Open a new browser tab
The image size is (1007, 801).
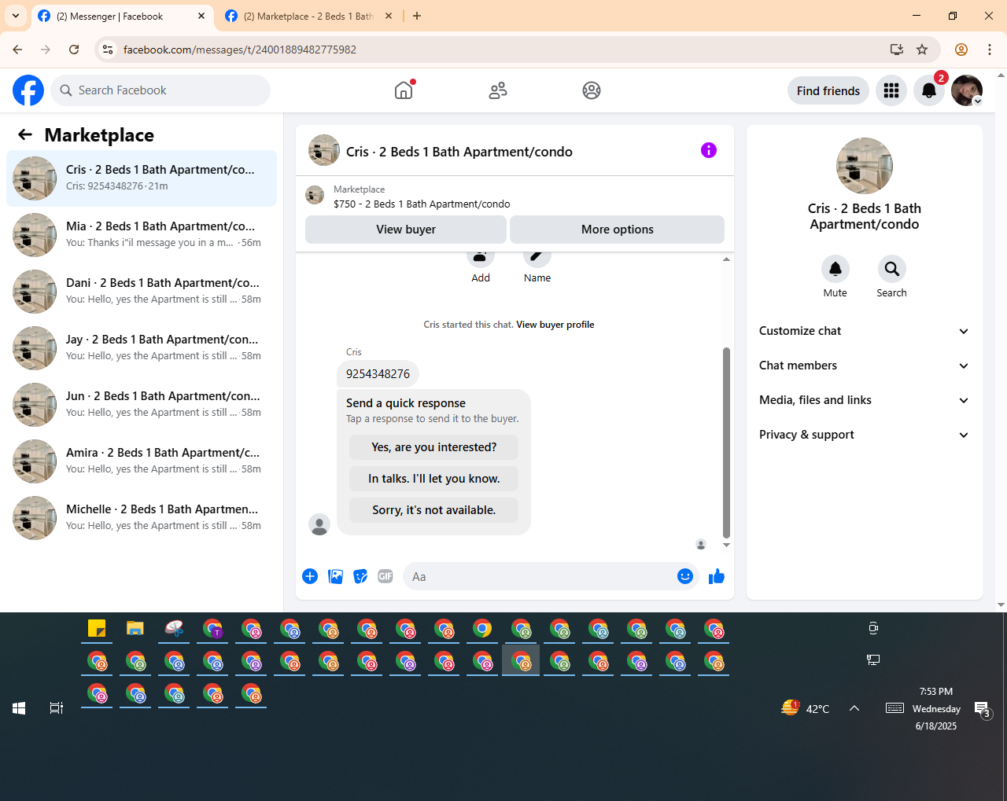click(417, 16)
